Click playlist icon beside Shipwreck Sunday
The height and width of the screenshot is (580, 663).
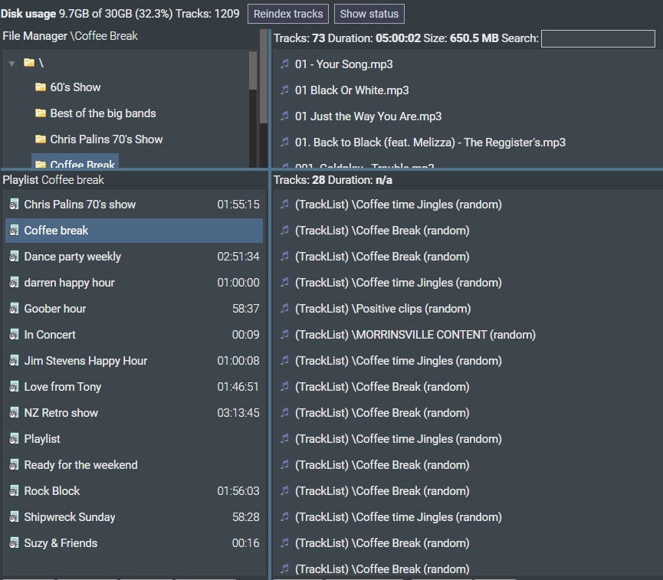point(14,517)
